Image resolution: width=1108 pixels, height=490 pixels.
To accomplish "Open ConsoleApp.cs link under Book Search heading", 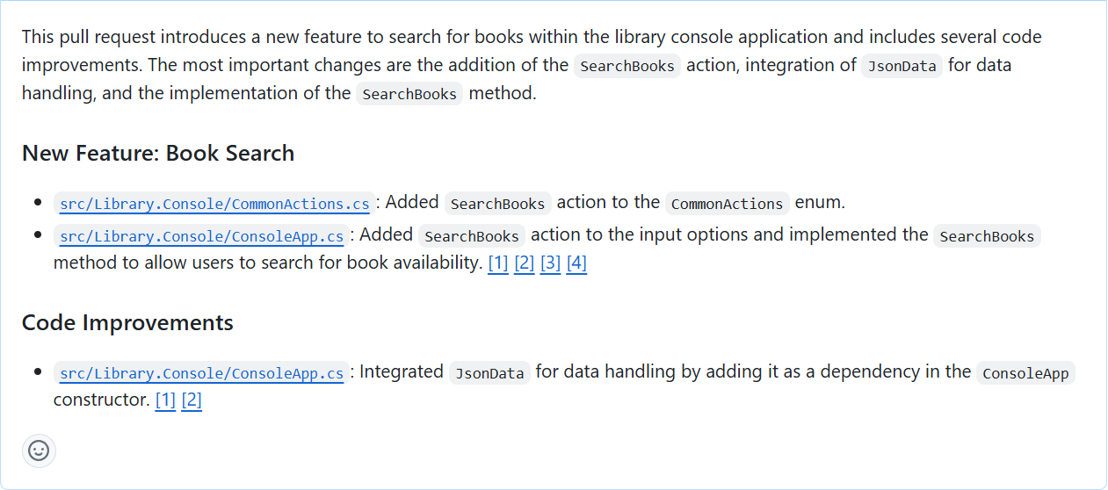I will tap(201, 236).
